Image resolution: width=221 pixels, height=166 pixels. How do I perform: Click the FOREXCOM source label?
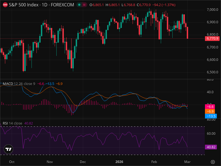pyautogui.click(x=62, y=5)
